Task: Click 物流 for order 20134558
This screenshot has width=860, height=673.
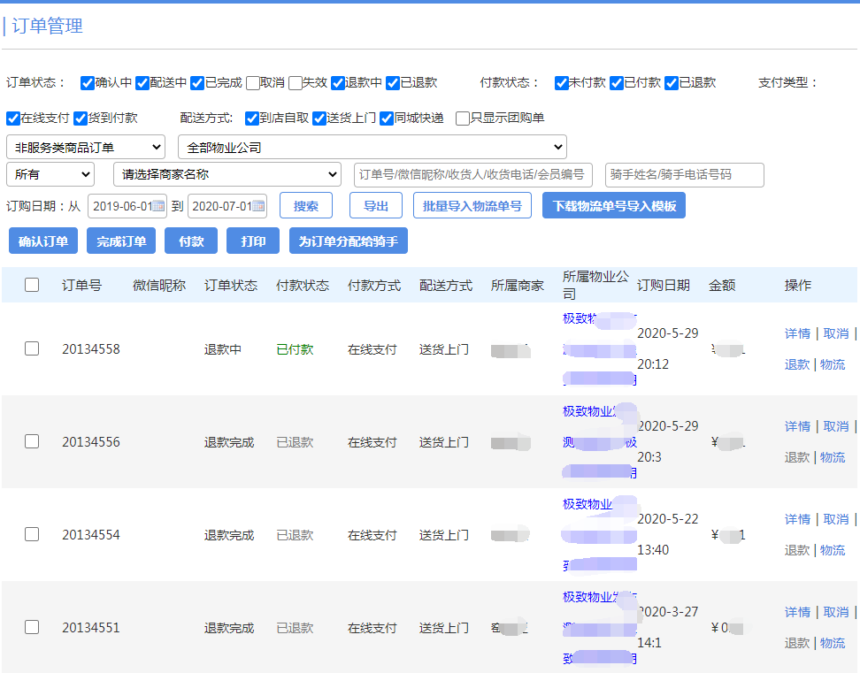Action: coord(833,364)
